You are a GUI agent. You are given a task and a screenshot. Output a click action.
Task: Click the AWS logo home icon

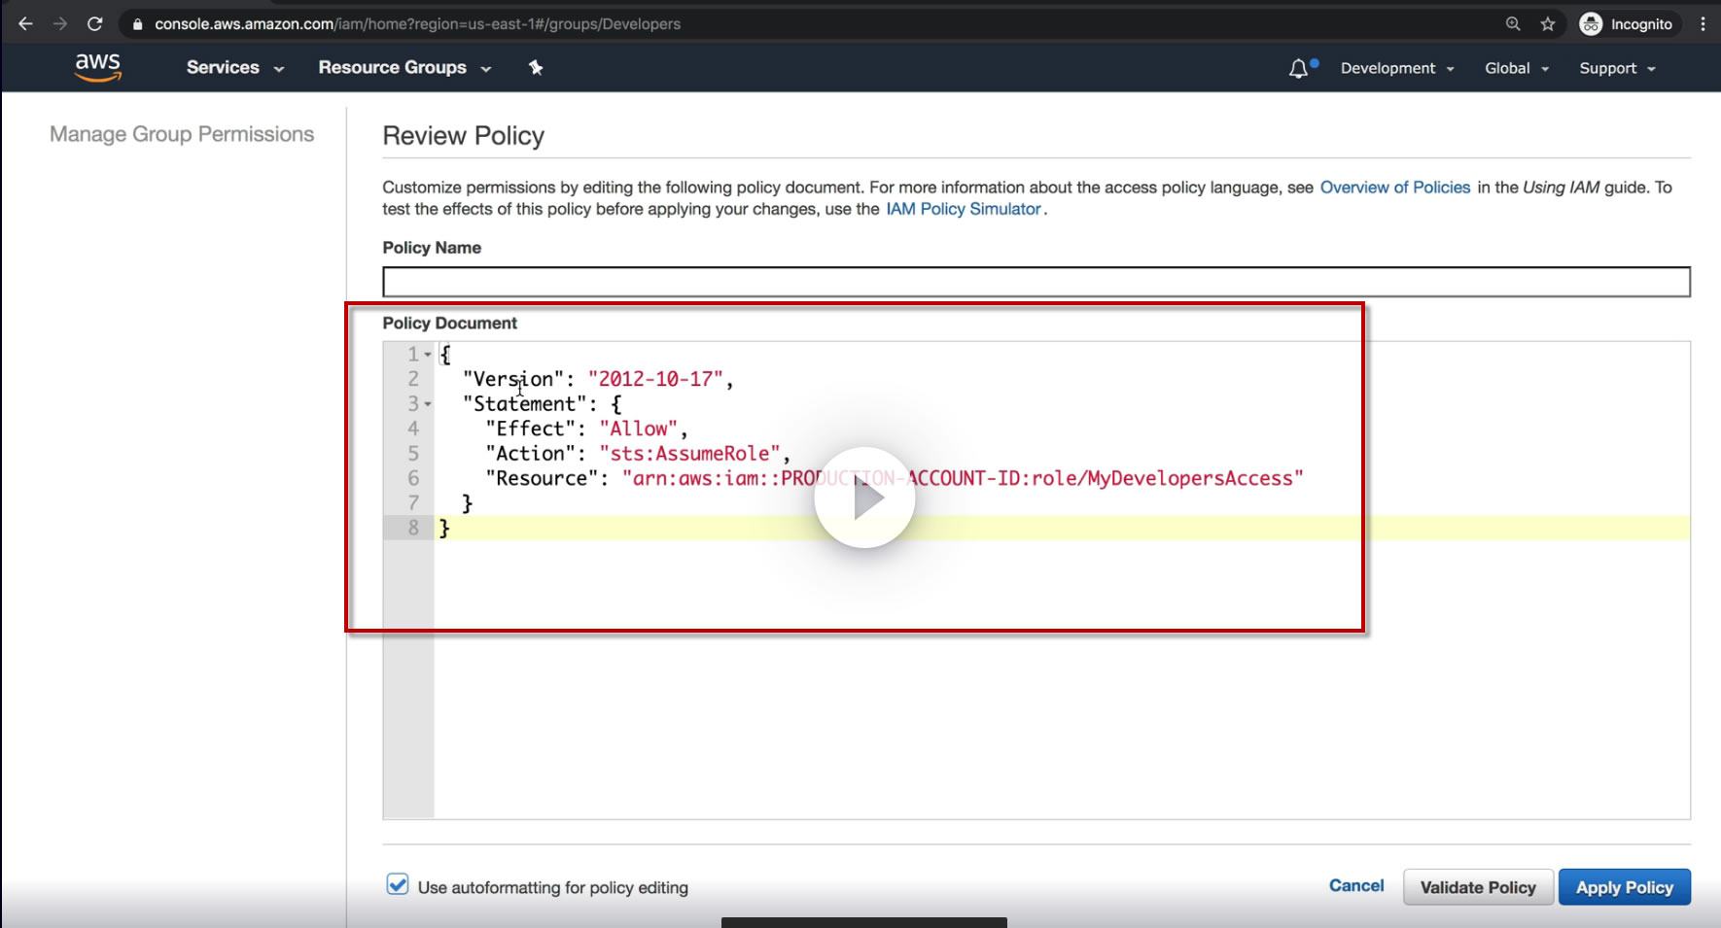tap(98, 67)
